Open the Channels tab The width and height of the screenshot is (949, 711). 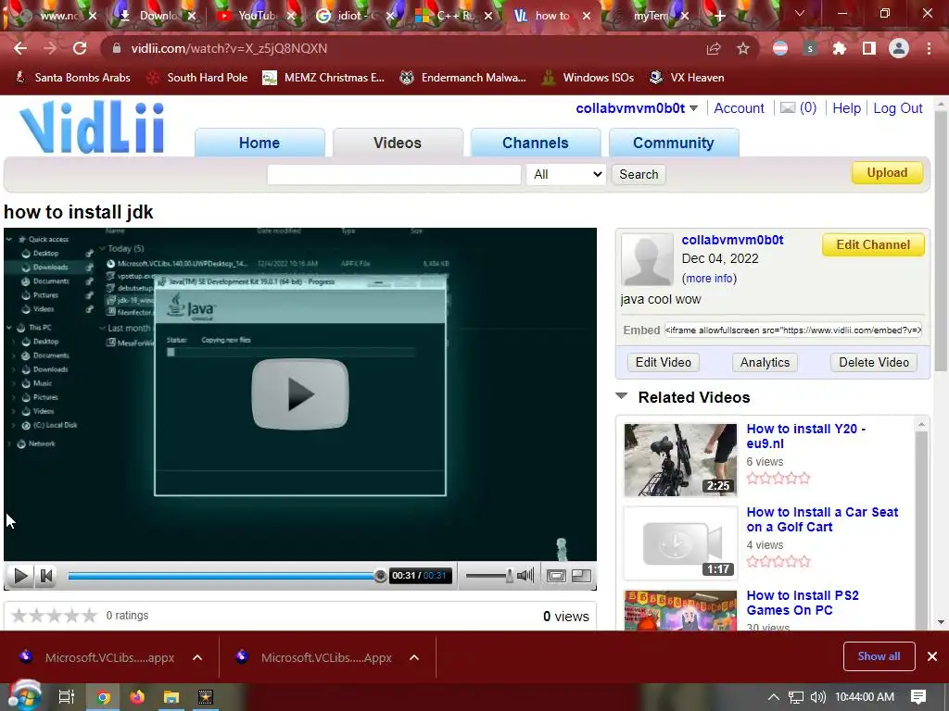point(536,143)
